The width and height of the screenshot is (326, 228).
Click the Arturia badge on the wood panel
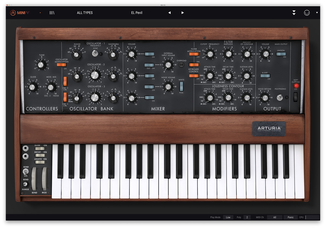pyautogui.click(x=269, y=129)
